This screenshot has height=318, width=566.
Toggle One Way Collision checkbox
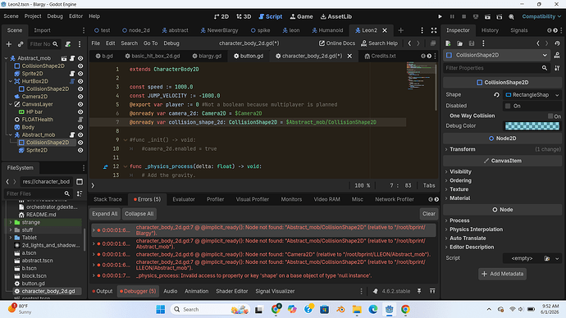pyautogui.click(x=550, y=116)
